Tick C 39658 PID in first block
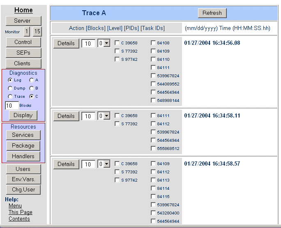 pyautogui.click(x=117, y=43)
